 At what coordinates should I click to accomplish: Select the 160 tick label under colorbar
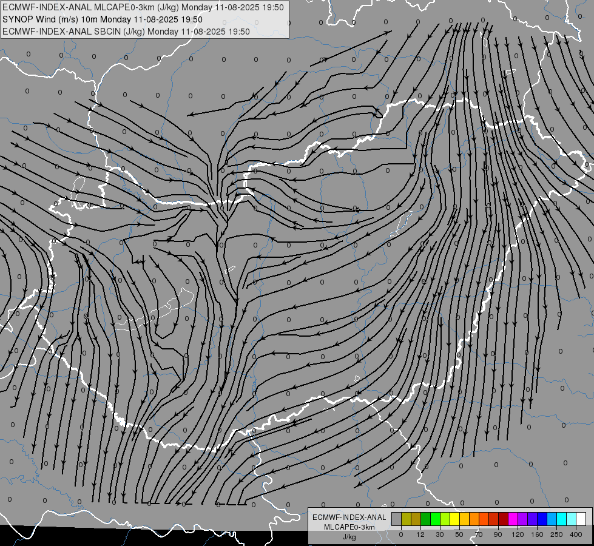(x=537, y=535)
